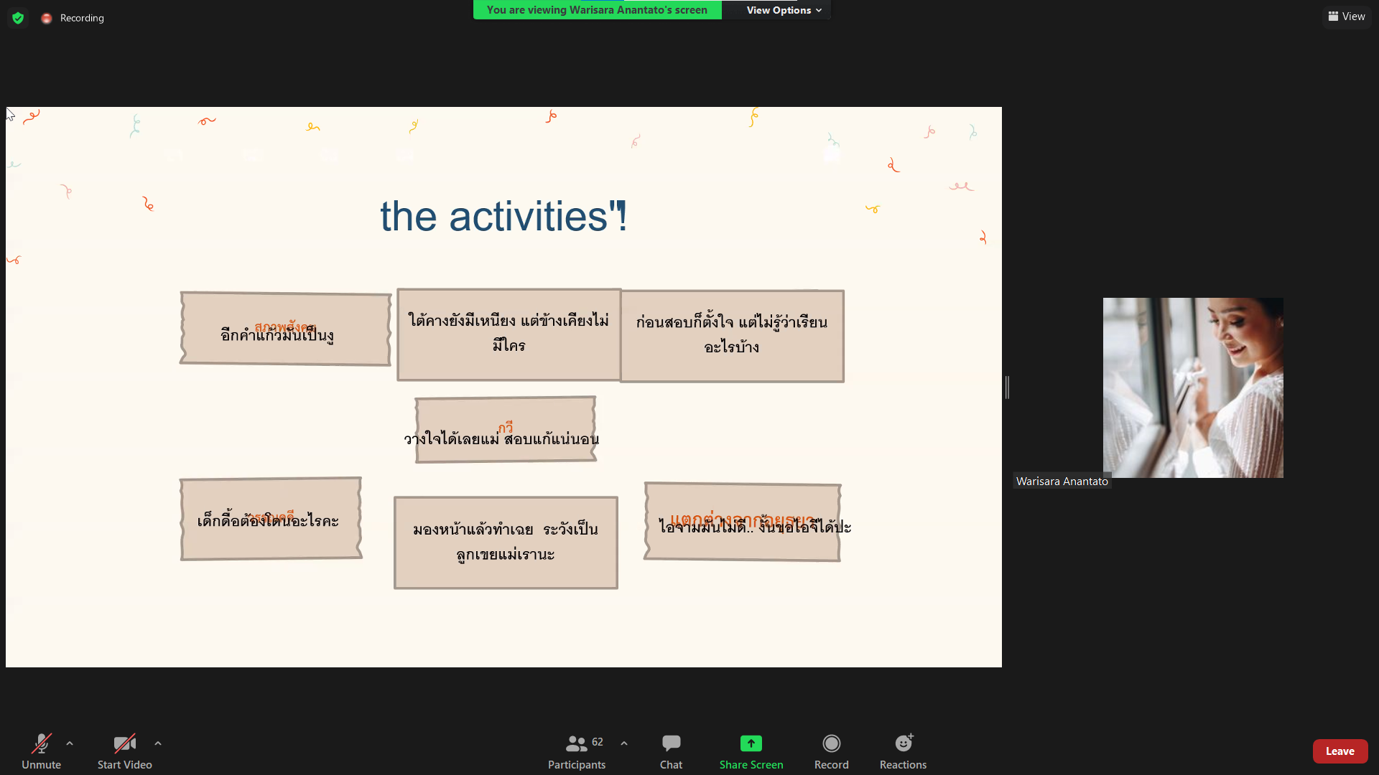
Task: Expand the video options arrow next to Start Video
Action: [x=158, y=743]
